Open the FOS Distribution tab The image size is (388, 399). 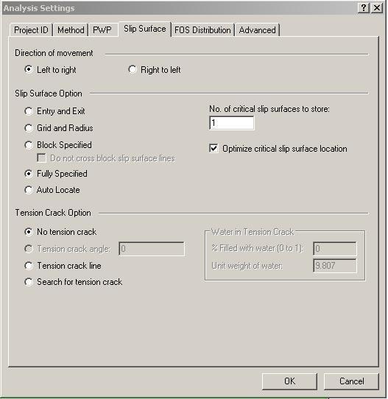click(x=202, y=30)
